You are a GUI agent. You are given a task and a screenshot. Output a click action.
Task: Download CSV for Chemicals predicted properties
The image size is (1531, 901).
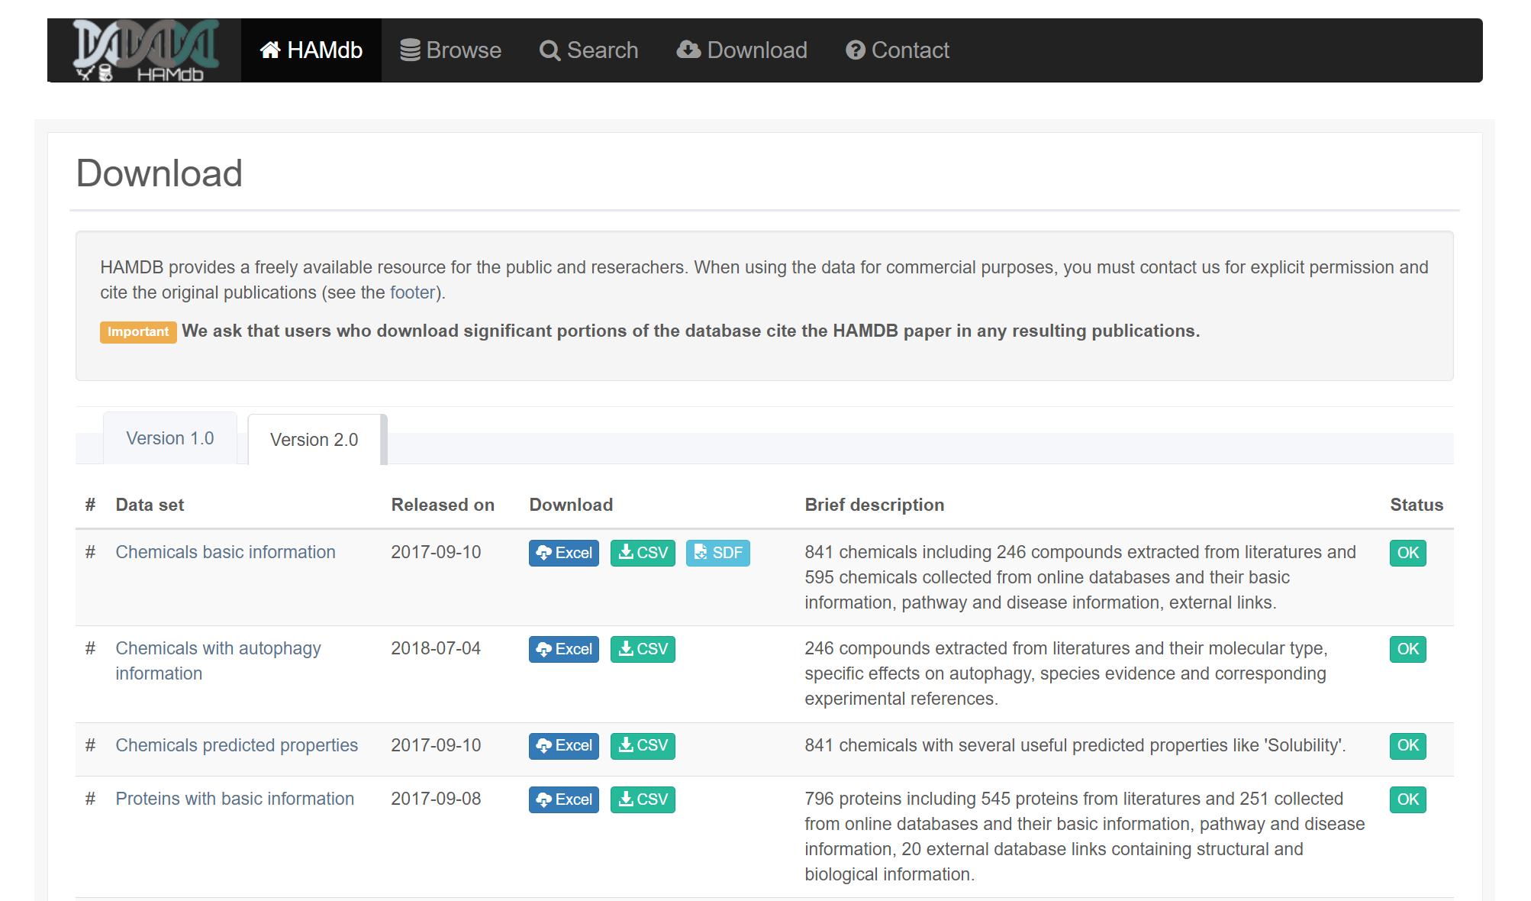643,745
